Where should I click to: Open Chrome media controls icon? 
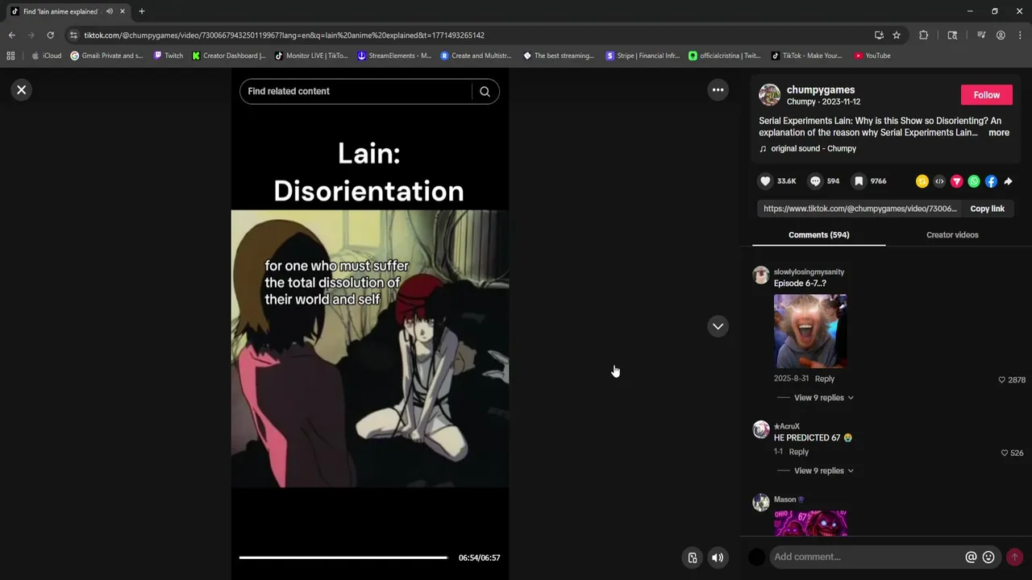pyautogui.click(x=981, y=35)
